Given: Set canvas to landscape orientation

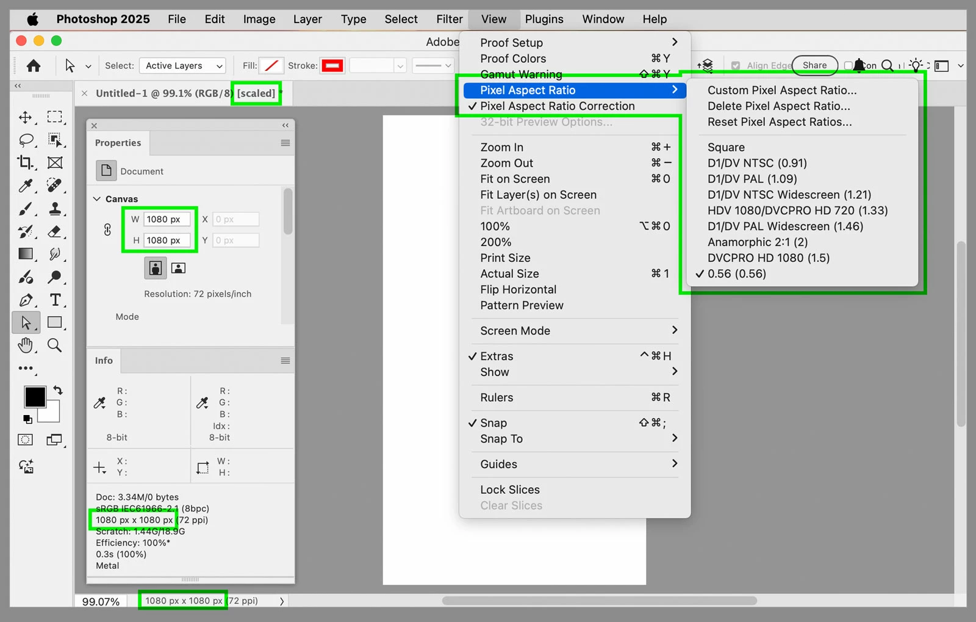Looking at the screenshot, I should [x=178, y=267].
